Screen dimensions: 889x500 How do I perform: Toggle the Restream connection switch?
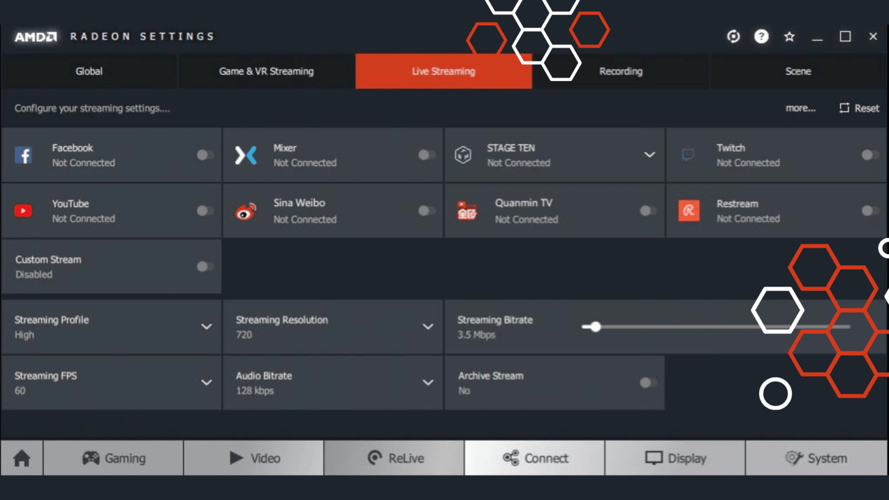[870, 211]
